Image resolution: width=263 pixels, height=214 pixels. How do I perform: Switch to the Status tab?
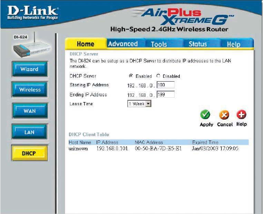point(198,44)
